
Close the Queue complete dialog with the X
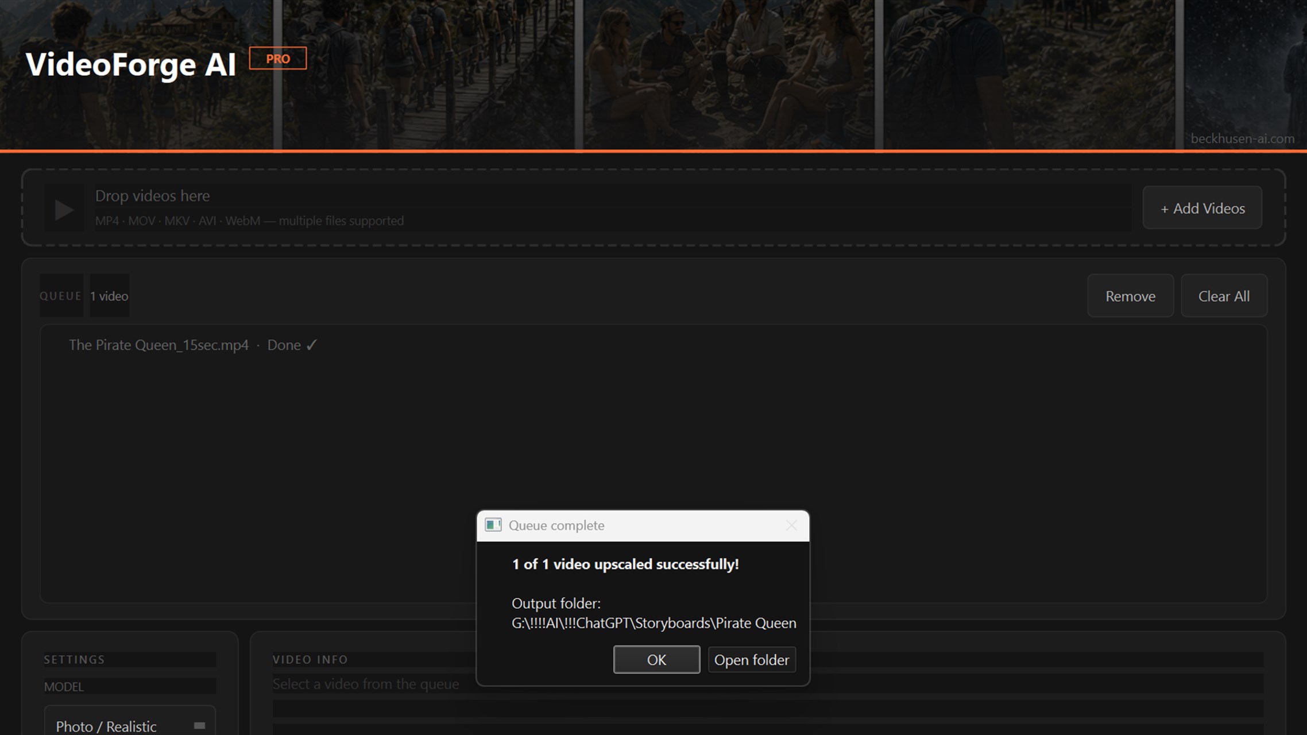pos(791,525)
